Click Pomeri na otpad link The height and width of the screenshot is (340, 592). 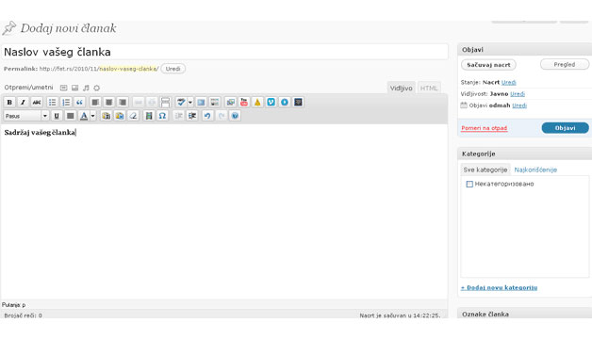point(484,128)
